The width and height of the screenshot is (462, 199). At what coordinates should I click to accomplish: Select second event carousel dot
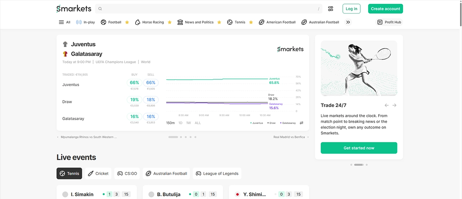point(181,137)
